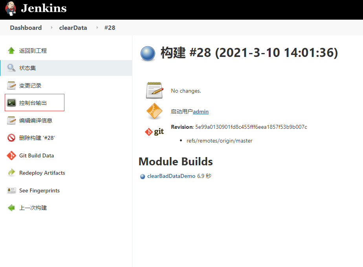Expand the arrow after Dashboard breadcrumb
Screen dimensions: 363x267
tap(51, 27)
